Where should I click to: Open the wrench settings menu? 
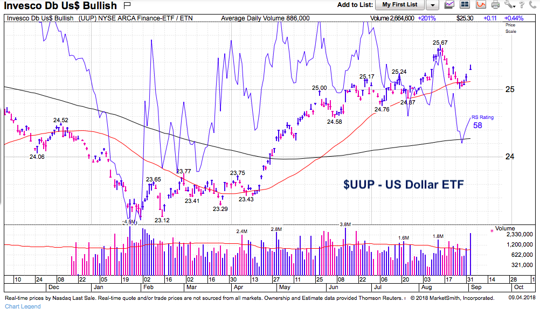point(509,4)
